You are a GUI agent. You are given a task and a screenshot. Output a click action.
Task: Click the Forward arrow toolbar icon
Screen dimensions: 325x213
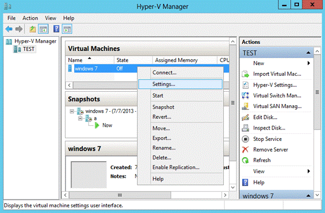point(19,29)
